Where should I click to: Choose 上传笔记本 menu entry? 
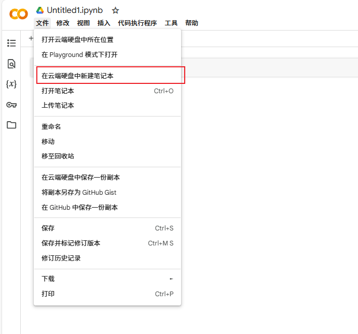pos(107,106)
